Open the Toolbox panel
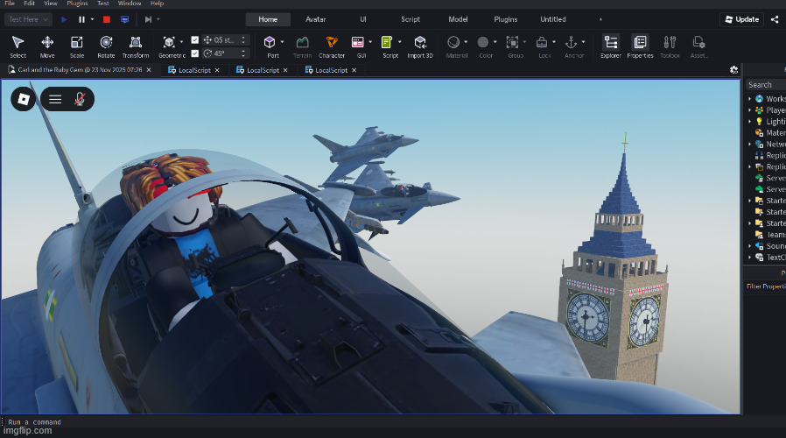 [x=670, y=46]
